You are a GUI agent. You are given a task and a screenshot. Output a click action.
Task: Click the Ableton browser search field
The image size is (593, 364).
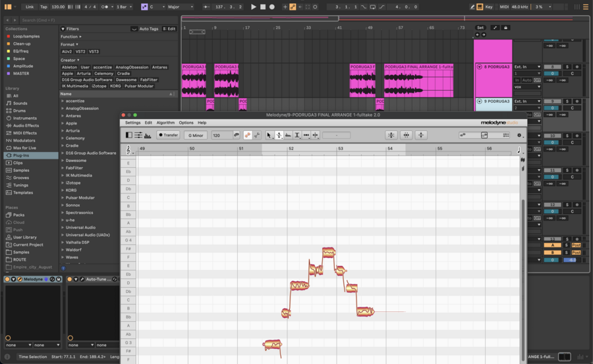(x=98, y=20)
